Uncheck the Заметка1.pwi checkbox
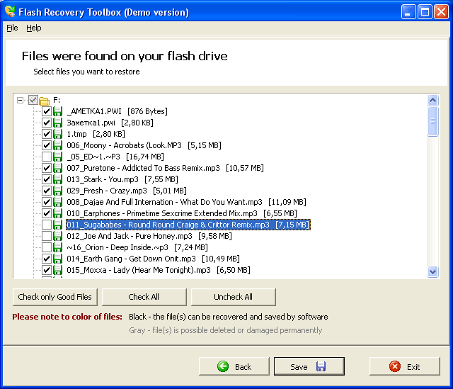Viewport: 453px width, 389px height. [x=47, y=123]
